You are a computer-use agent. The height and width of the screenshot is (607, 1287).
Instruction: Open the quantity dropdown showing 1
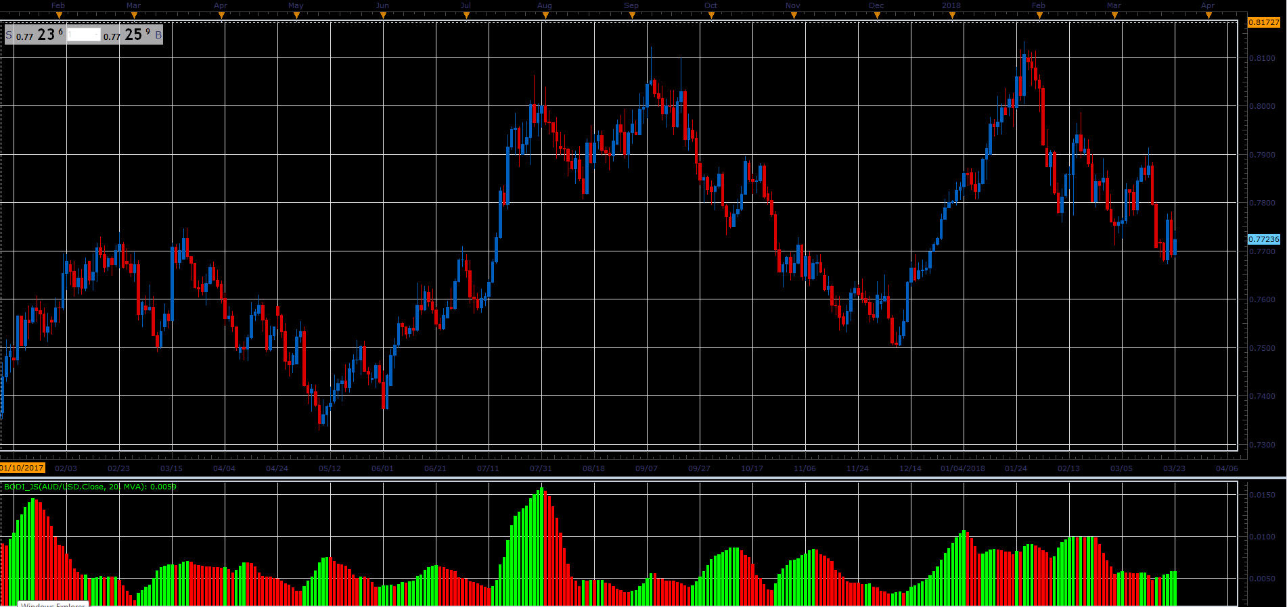(84, 34)
